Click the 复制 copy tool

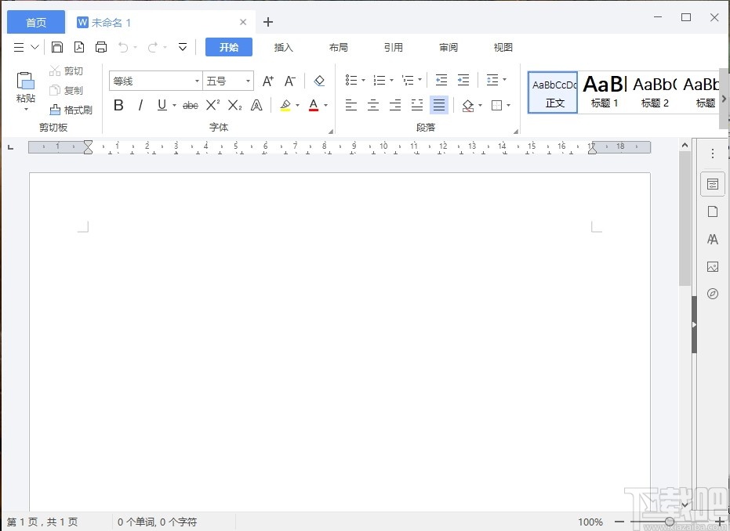click(x=68, y=90)
